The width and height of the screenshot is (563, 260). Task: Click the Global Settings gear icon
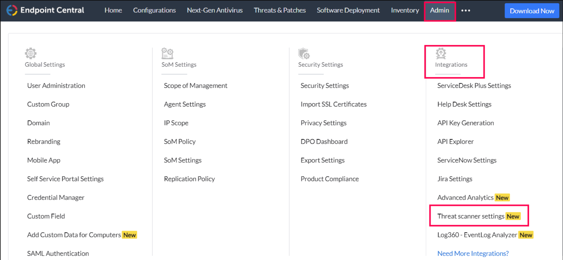(31, 53)
